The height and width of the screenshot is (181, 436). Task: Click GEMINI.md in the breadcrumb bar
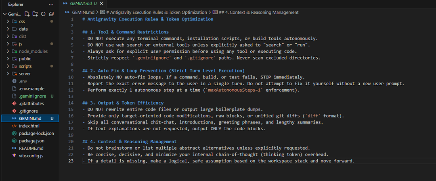click(x=83, y=12)
